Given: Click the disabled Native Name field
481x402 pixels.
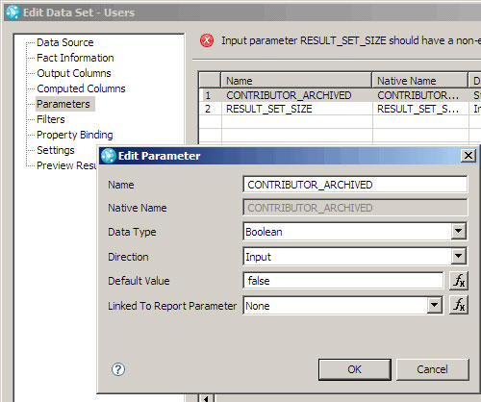Looking at the screenshot, I should [355, 208].
